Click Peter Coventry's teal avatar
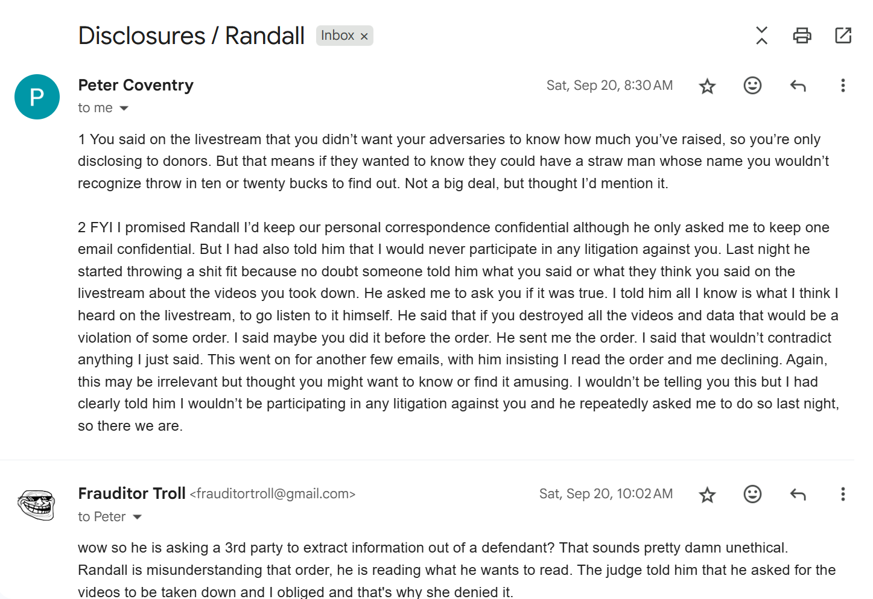Image resolution: width=873 pixels, height=599 pixels. (37, 97)
